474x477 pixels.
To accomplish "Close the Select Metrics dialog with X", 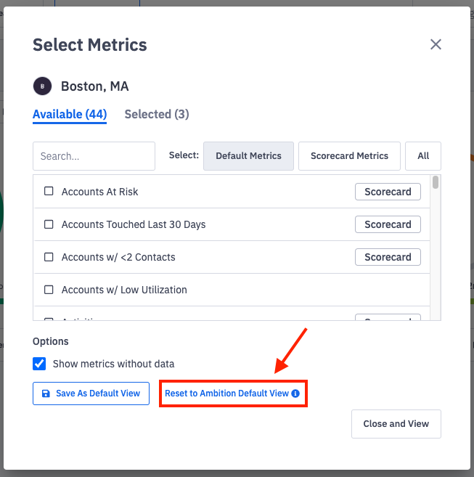I will point(436,44).
